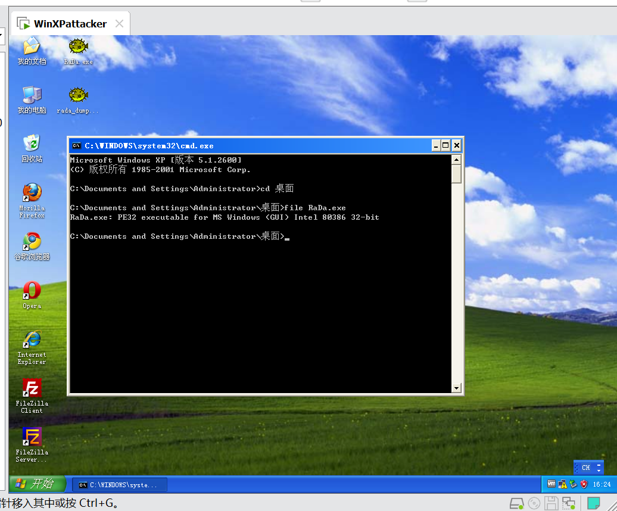
Task: Click the Safely Remove Hardware tray icon
Action: (x=574, y=484)
